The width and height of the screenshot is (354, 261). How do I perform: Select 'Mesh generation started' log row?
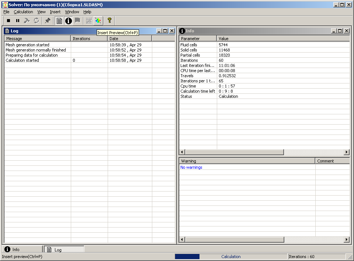pos(90,45)
